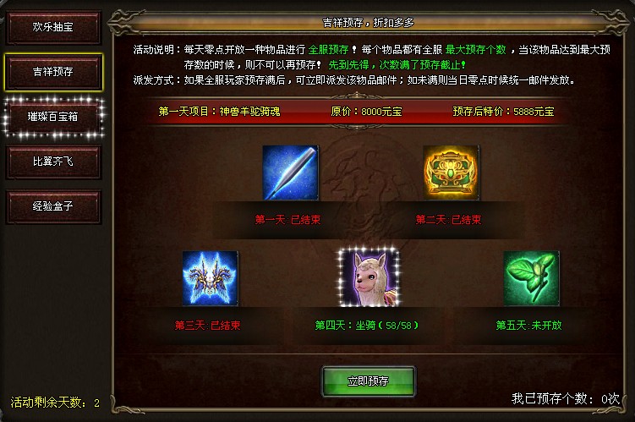Click the 活动剩余天数 indicator
Screen dimensions: 635x422
pos(55,403)
